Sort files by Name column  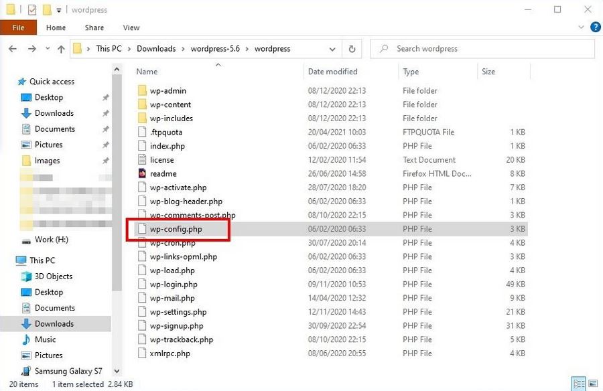tap(147, 72)
